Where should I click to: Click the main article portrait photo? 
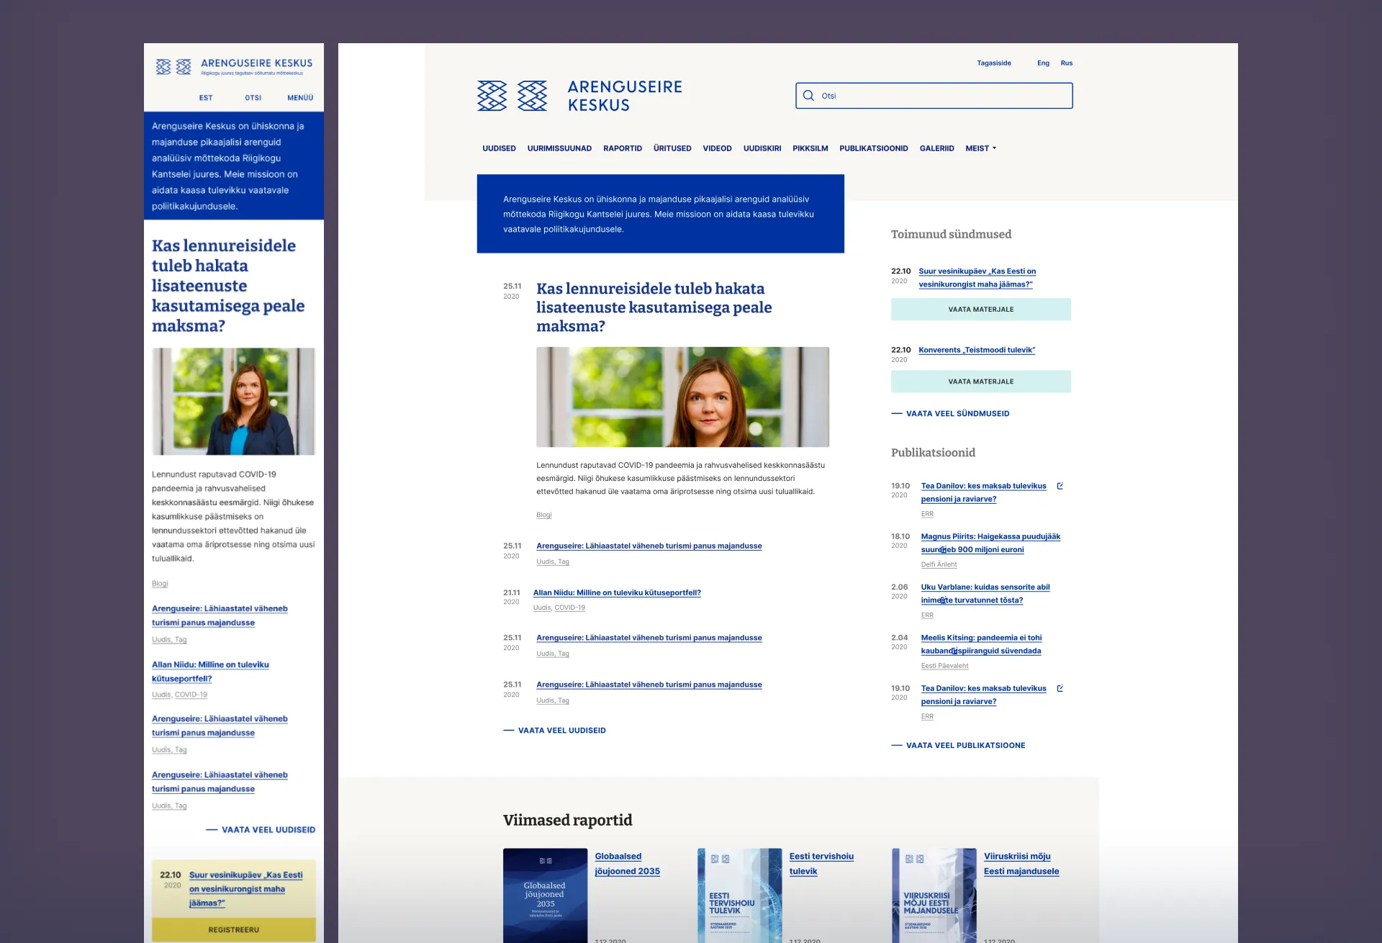tap(682, 397)
